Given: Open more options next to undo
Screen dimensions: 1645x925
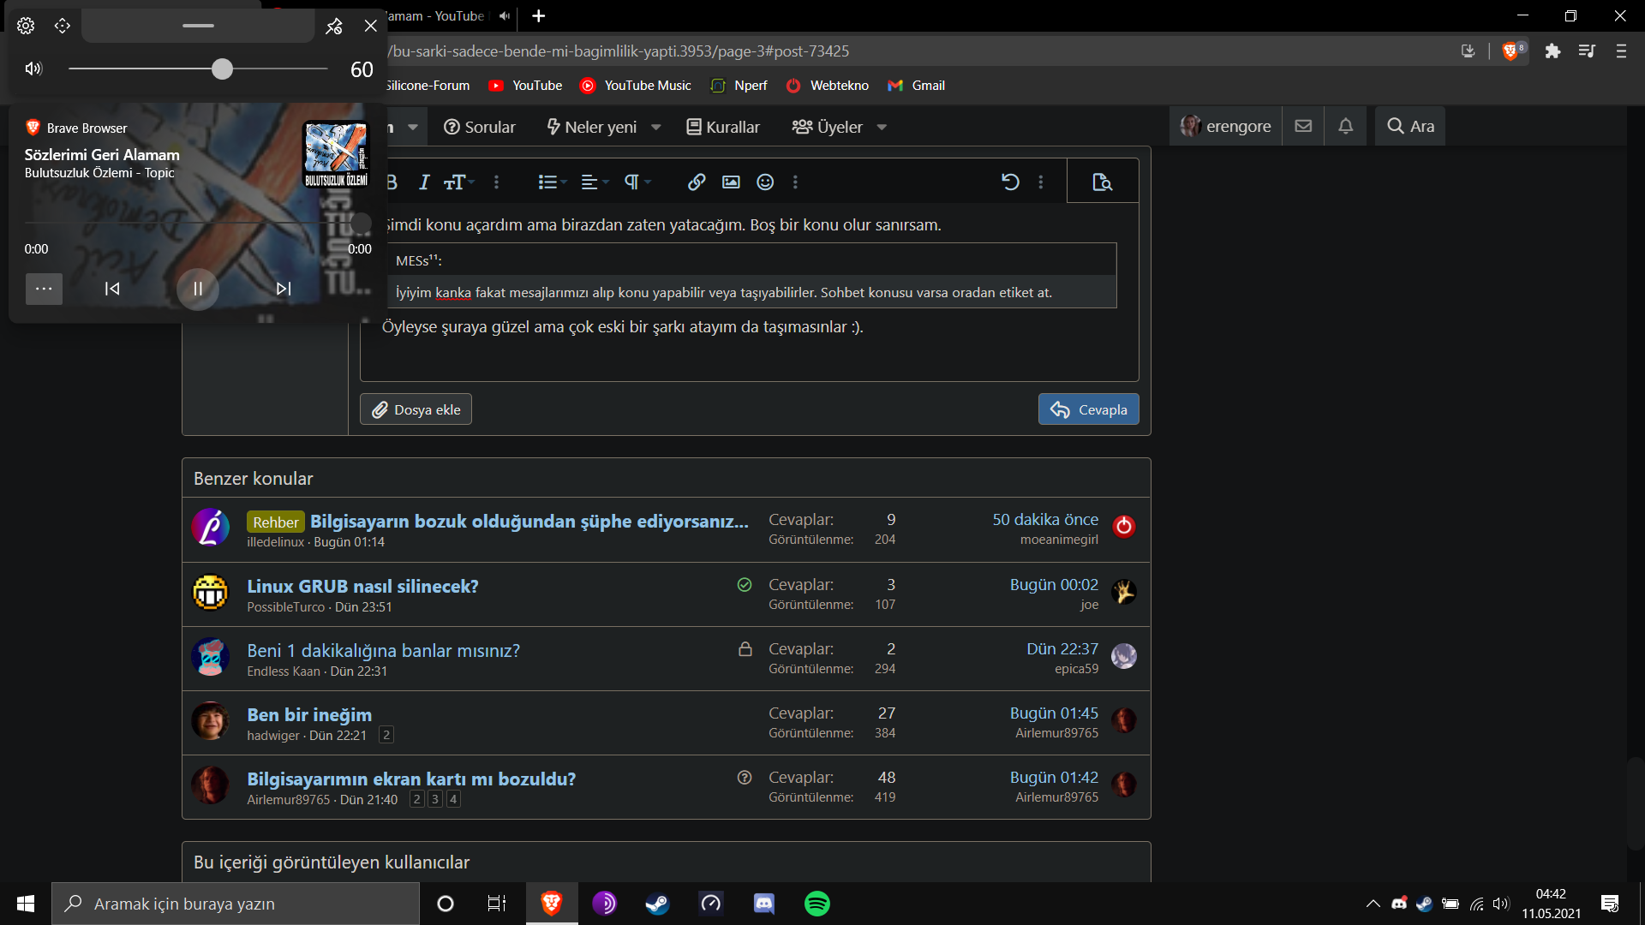Looking at the screenshot, I should coord(1041,182).
